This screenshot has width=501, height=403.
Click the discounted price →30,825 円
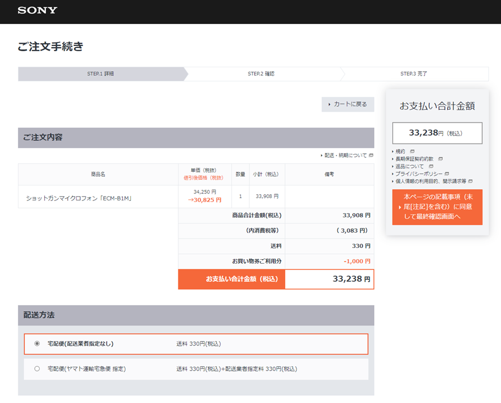point(205,200)
